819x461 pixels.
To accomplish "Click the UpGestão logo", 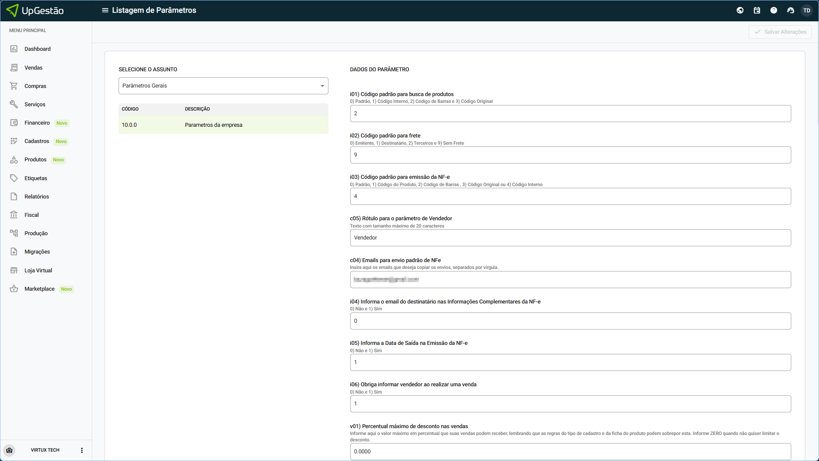I will [x=35, y=10].
